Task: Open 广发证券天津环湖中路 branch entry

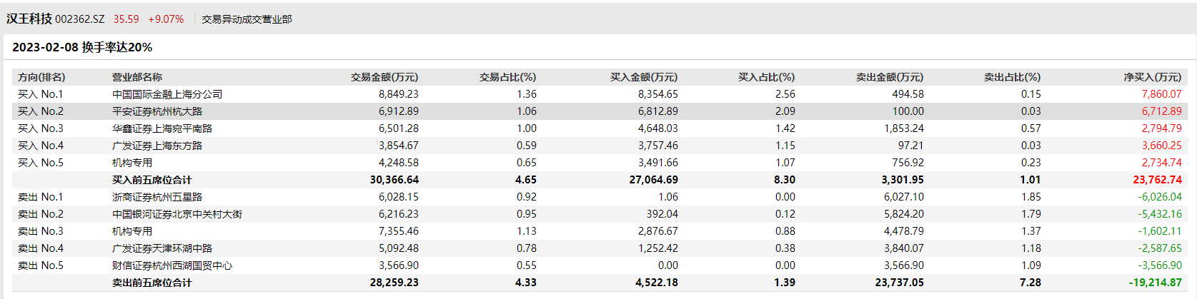Action: [x=162, y=248]
